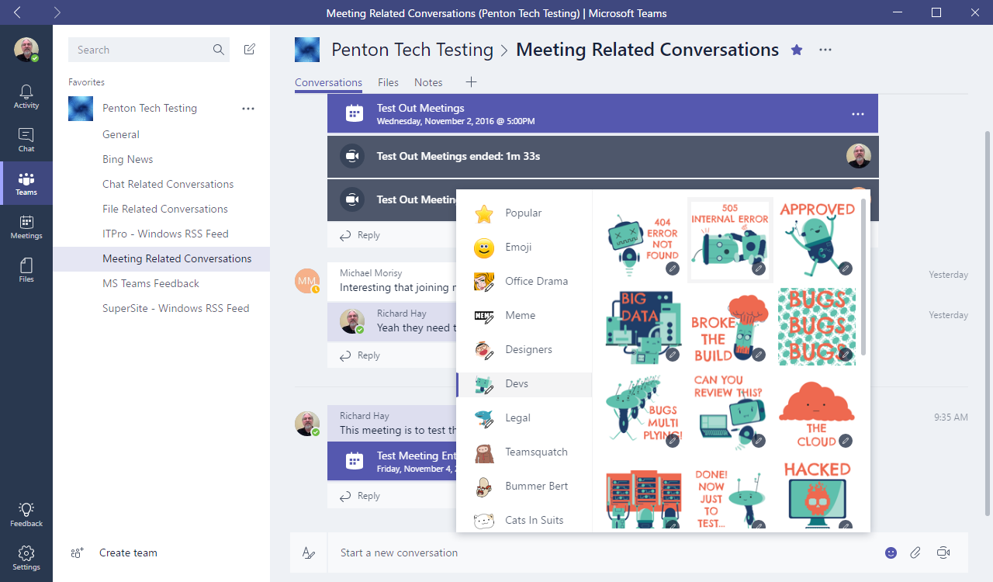Choose the APPROVED sticker

click(817, 241)
